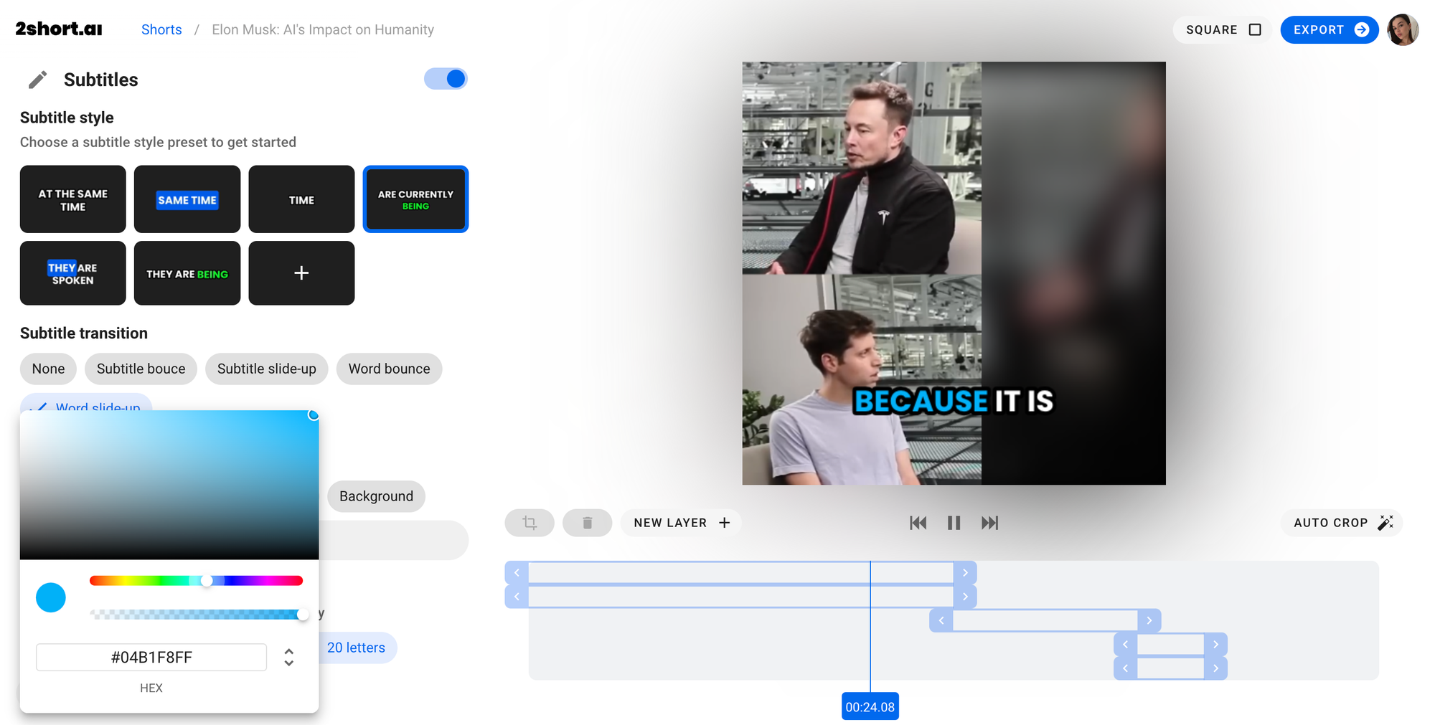
Task: Click the fourth timeline layer's right handle
Action: pyautogui.click(x=1215, y=644)
